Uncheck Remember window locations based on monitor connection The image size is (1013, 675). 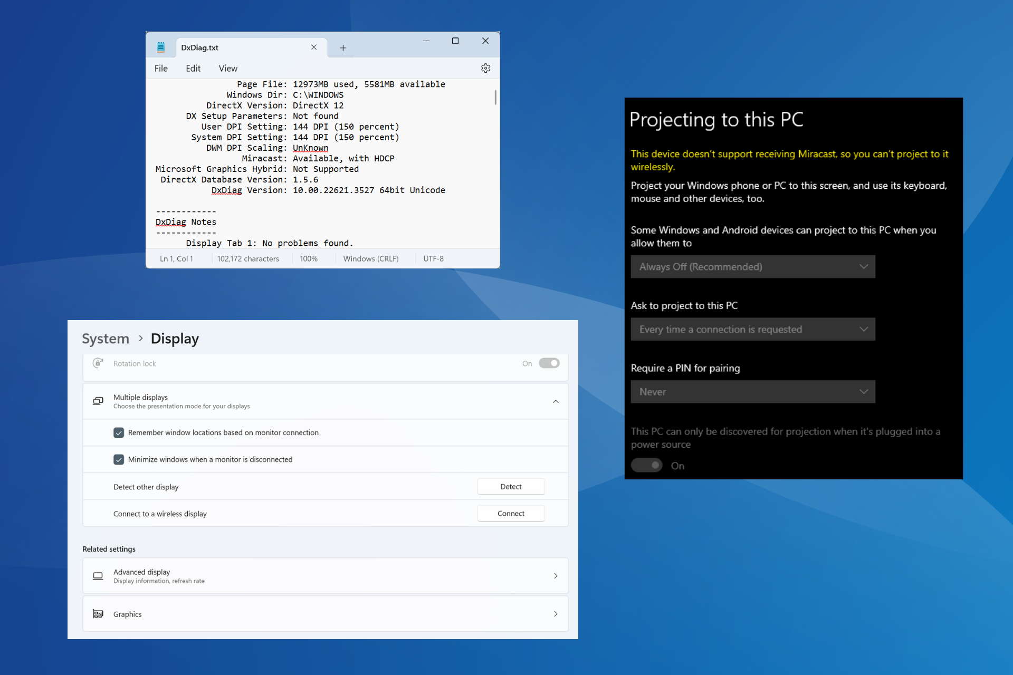click(x=119, y=432)
